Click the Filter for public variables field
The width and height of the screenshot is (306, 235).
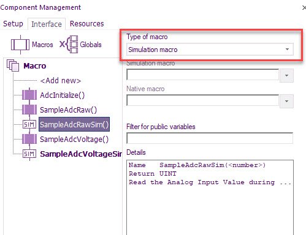(x=210, y=138)
